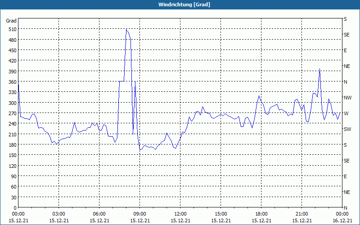Select the 390 y-axis value

13,72
